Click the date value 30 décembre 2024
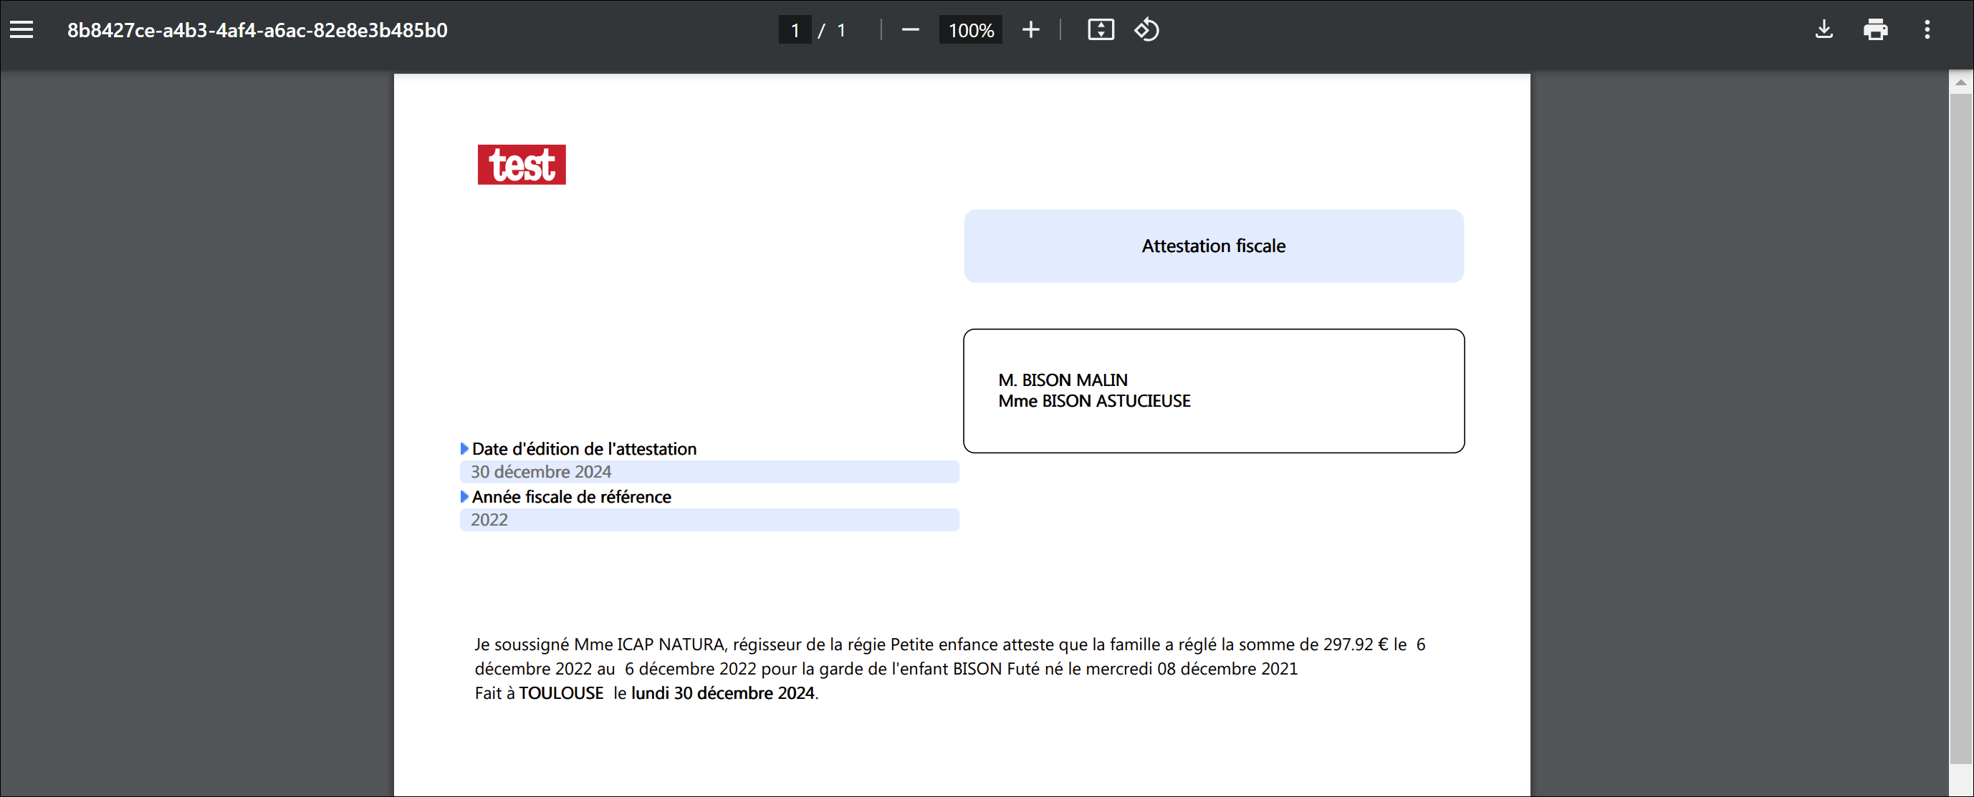This screenshot has width=1974, height=797. click(540, 472)
